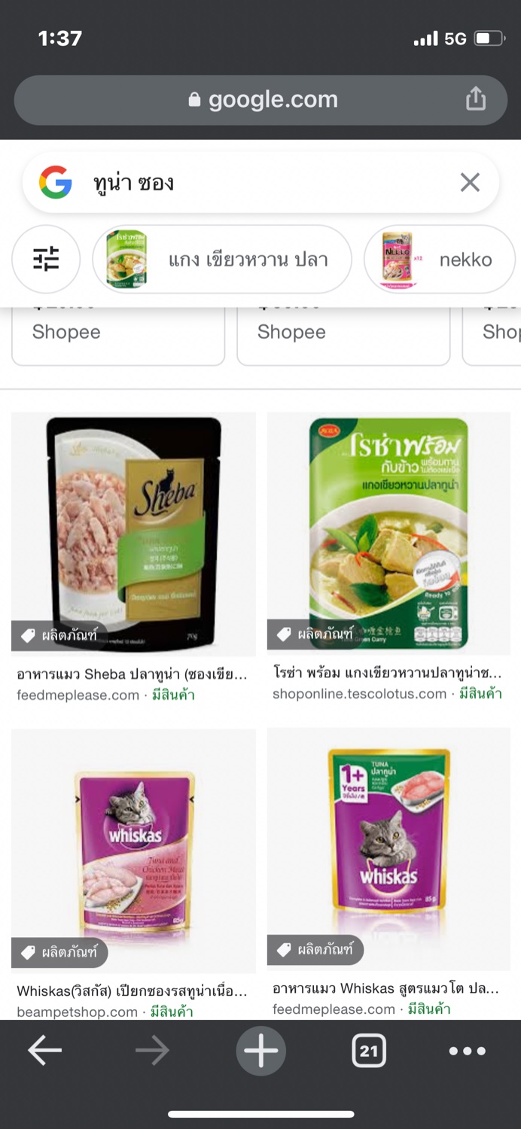521x1129 pixels.
Task: Open a new tab with plus button
Action: tap(260, 1051)
